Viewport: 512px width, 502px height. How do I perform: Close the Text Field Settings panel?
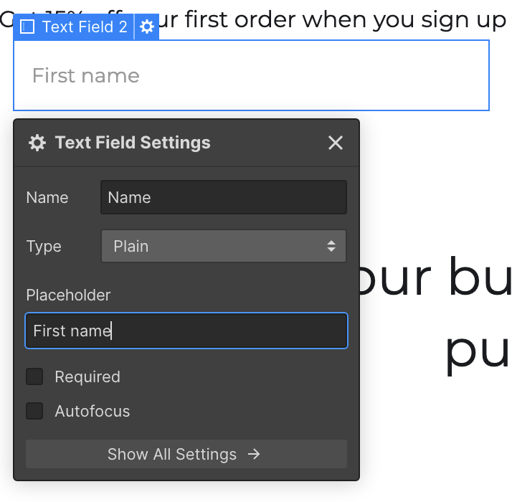(x=336, y=143)
